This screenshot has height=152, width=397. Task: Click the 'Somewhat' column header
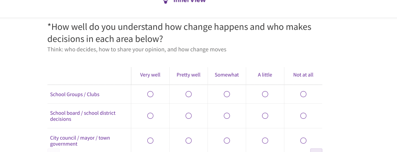[227, 75]
